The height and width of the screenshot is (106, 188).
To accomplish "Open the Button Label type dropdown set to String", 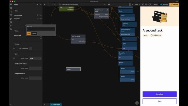I will coord(35,58).
